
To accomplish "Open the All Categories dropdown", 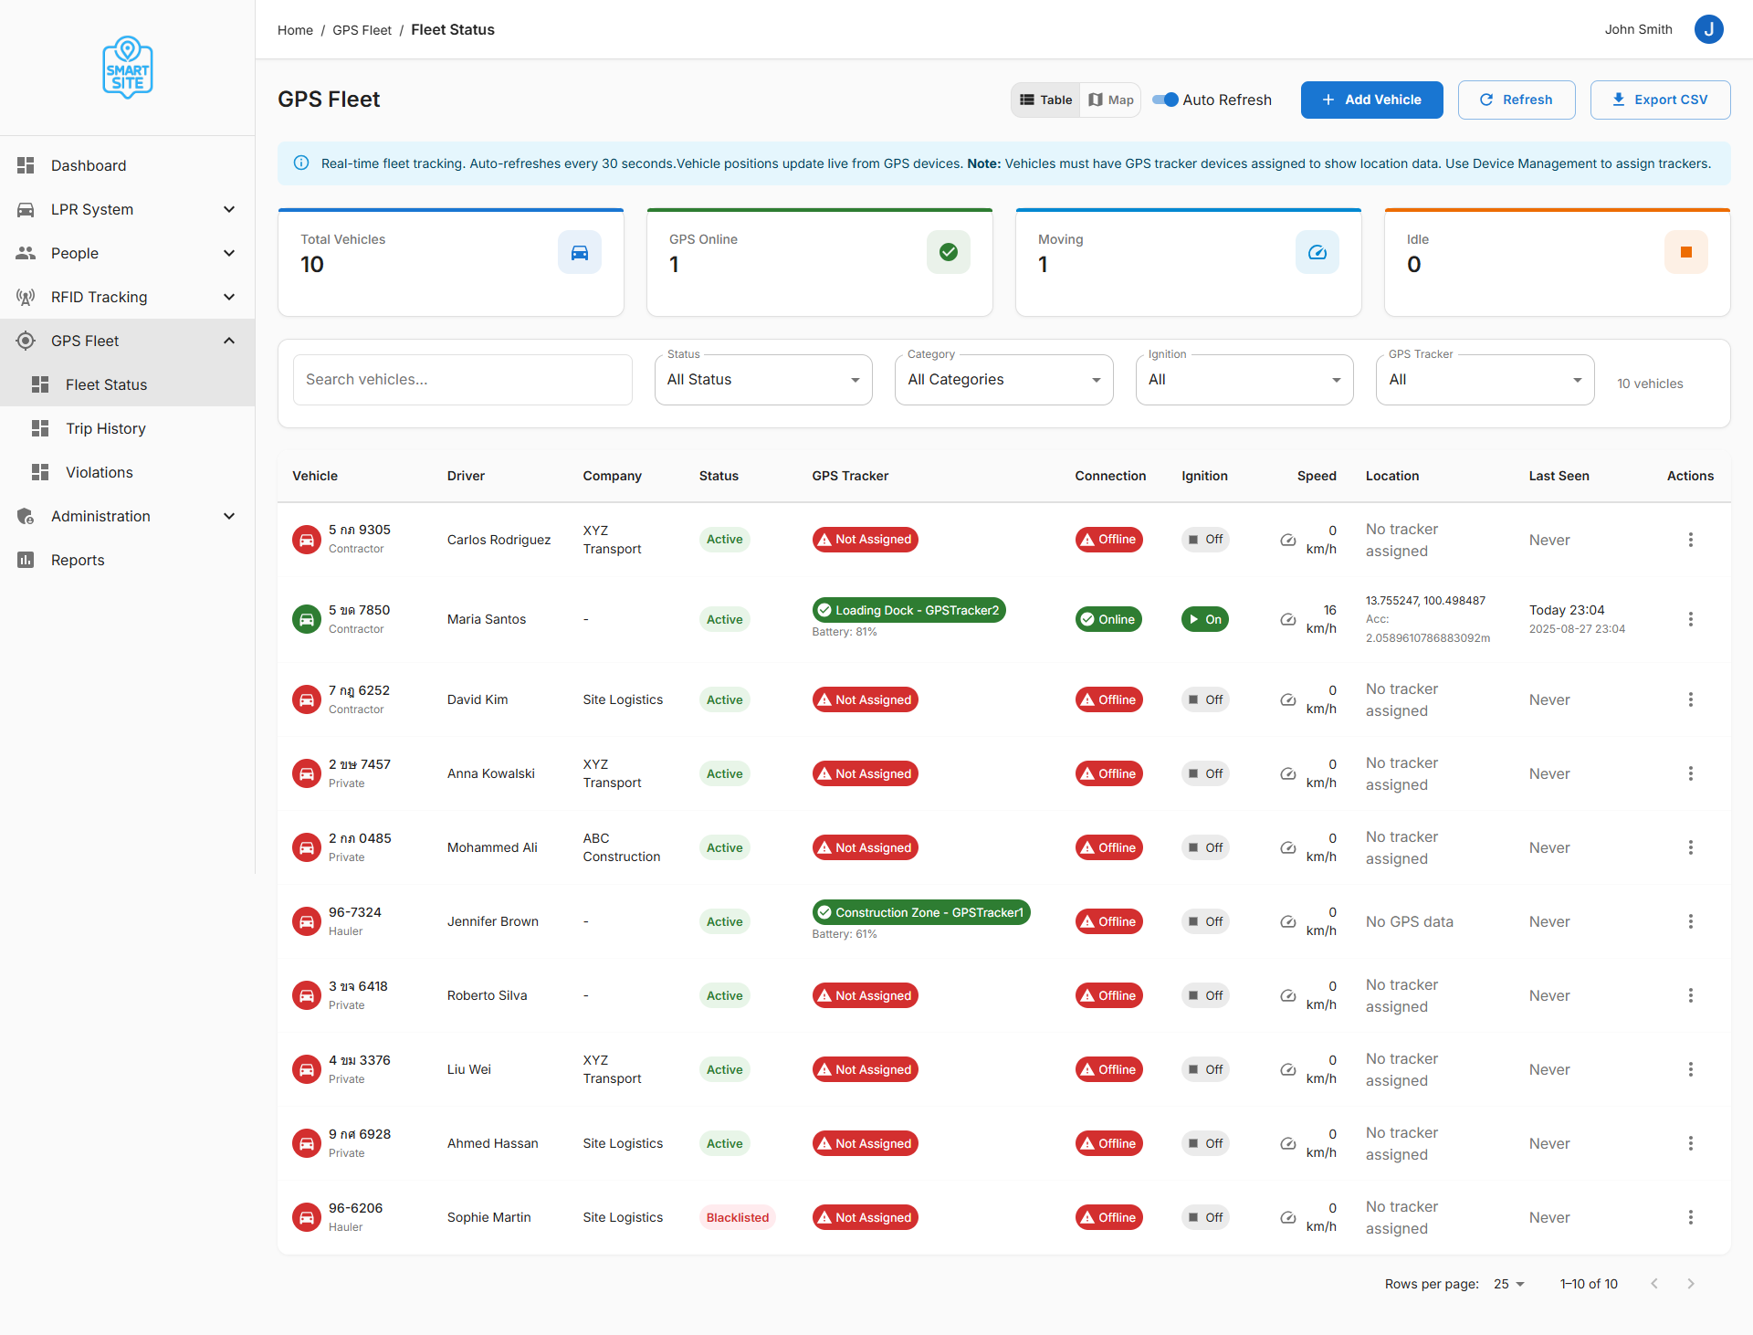I will [1003, 380].
